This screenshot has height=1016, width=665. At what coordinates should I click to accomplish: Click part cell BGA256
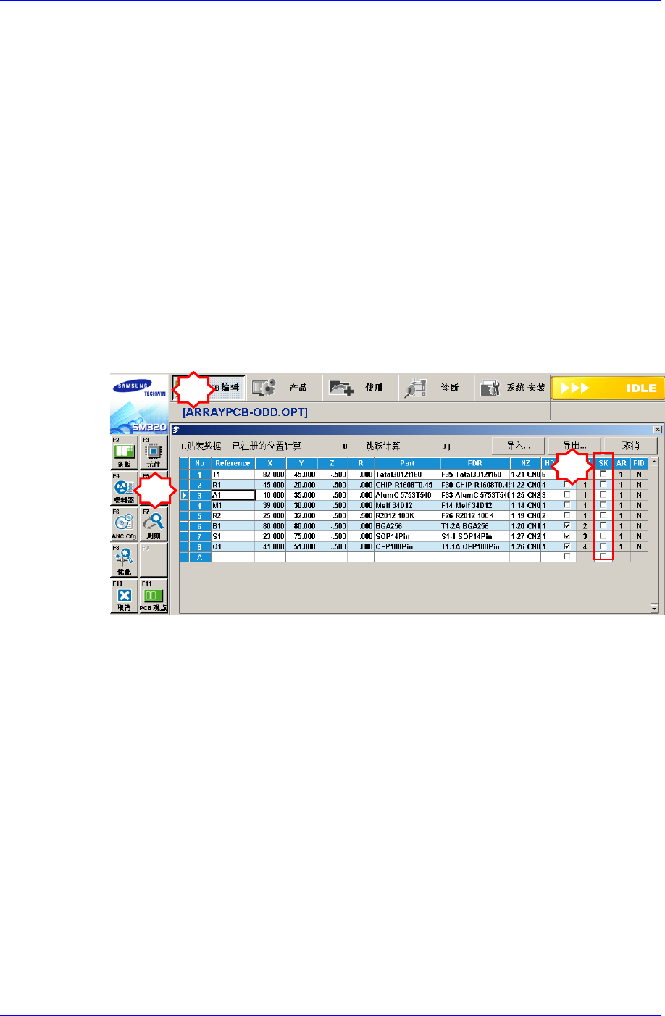[406, 526]
